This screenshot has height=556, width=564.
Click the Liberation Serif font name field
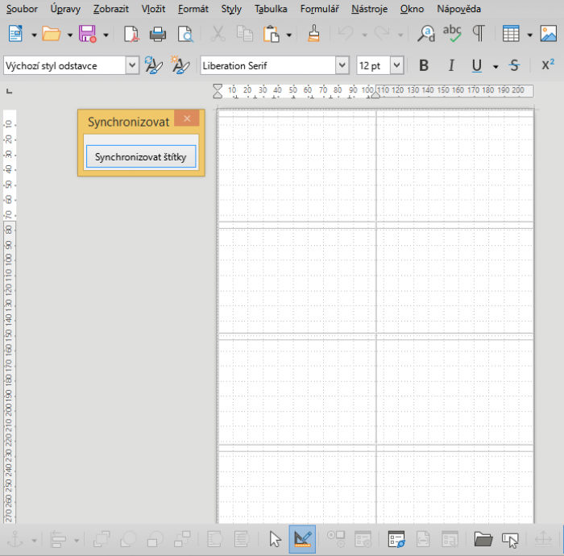coord(268,65)
